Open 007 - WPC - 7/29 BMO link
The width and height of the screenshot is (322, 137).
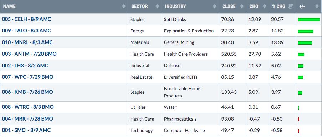coord(28,77)
